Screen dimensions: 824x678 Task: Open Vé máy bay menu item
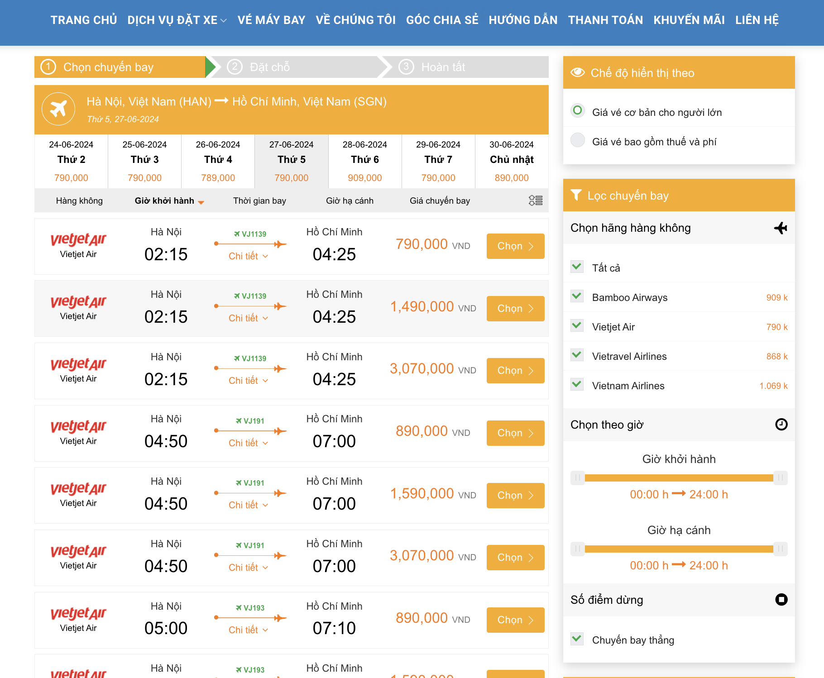tap(271, 20)
